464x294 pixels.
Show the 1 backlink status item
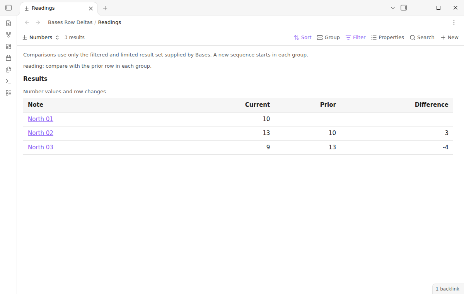click(447, 289)
